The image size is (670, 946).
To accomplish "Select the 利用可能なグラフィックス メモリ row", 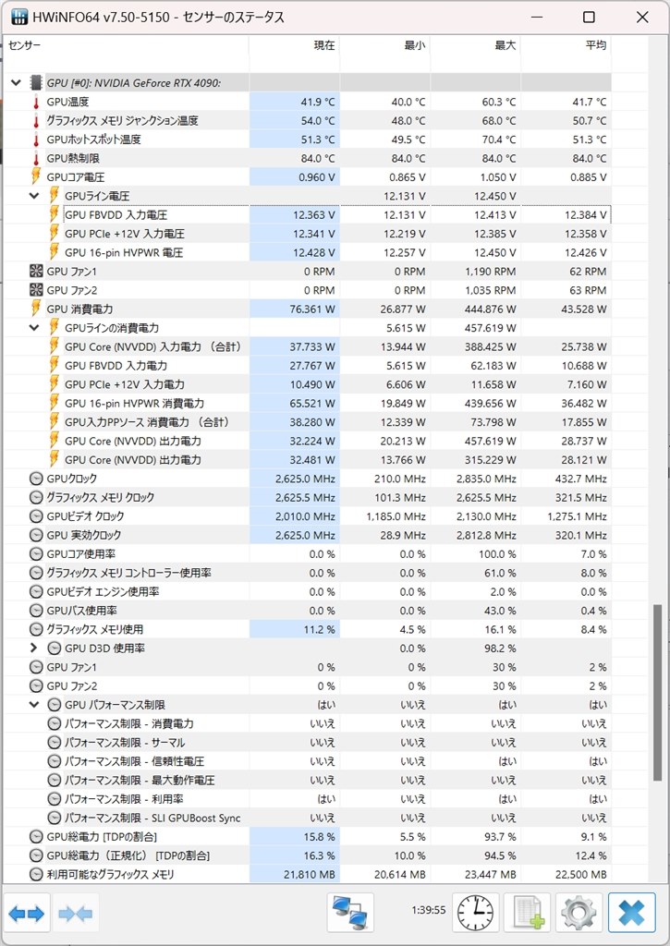I will coord(307,874).
